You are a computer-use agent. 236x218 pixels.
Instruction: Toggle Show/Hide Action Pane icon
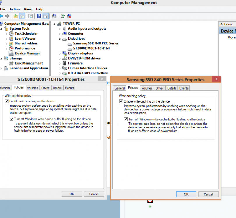coord(46,16)
